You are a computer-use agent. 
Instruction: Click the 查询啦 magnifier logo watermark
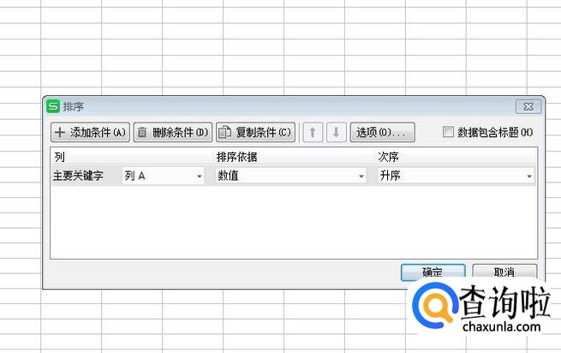tap(425, 307)
